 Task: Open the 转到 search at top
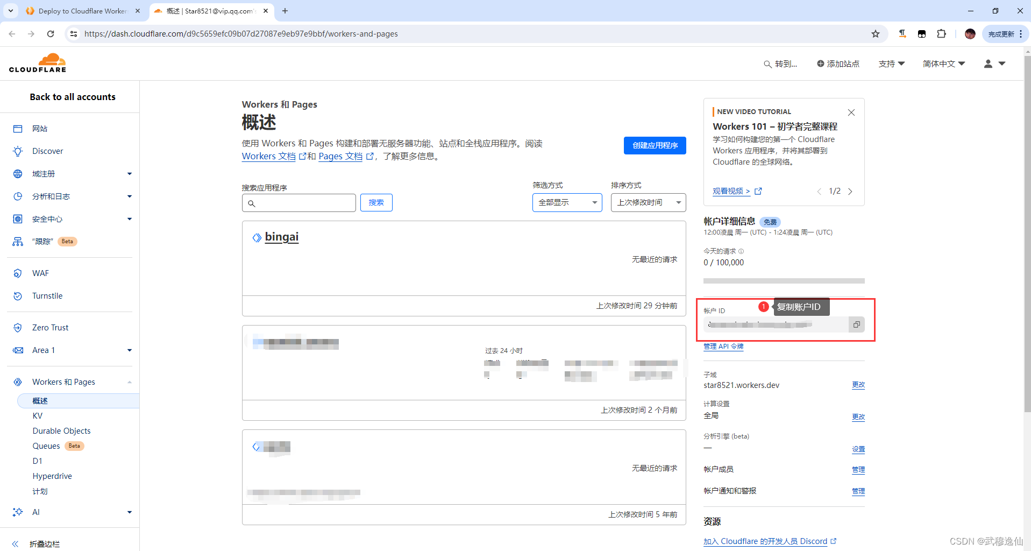point(781,63)
